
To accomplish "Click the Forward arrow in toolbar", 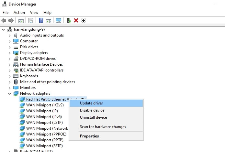I will 11,20.
